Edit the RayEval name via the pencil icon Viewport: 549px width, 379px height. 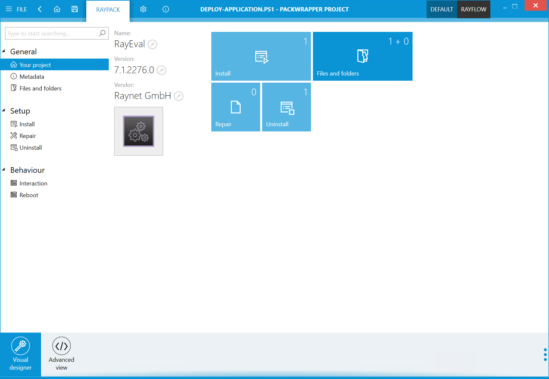tap(152, 45)
